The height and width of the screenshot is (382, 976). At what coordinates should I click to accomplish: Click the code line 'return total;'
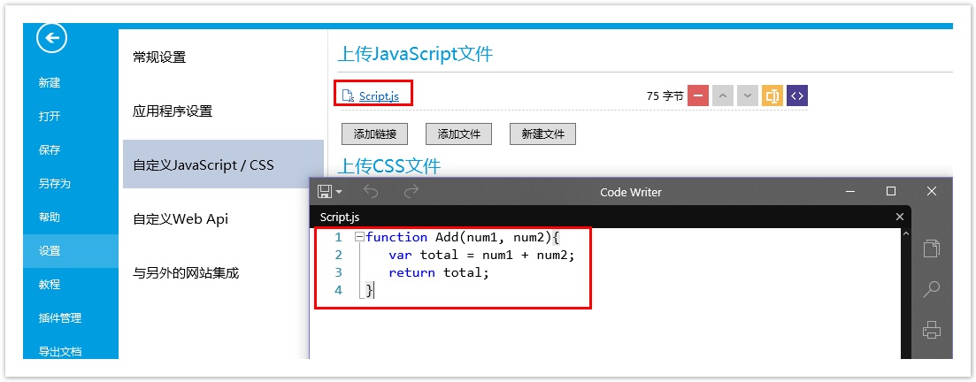[440, 271]
